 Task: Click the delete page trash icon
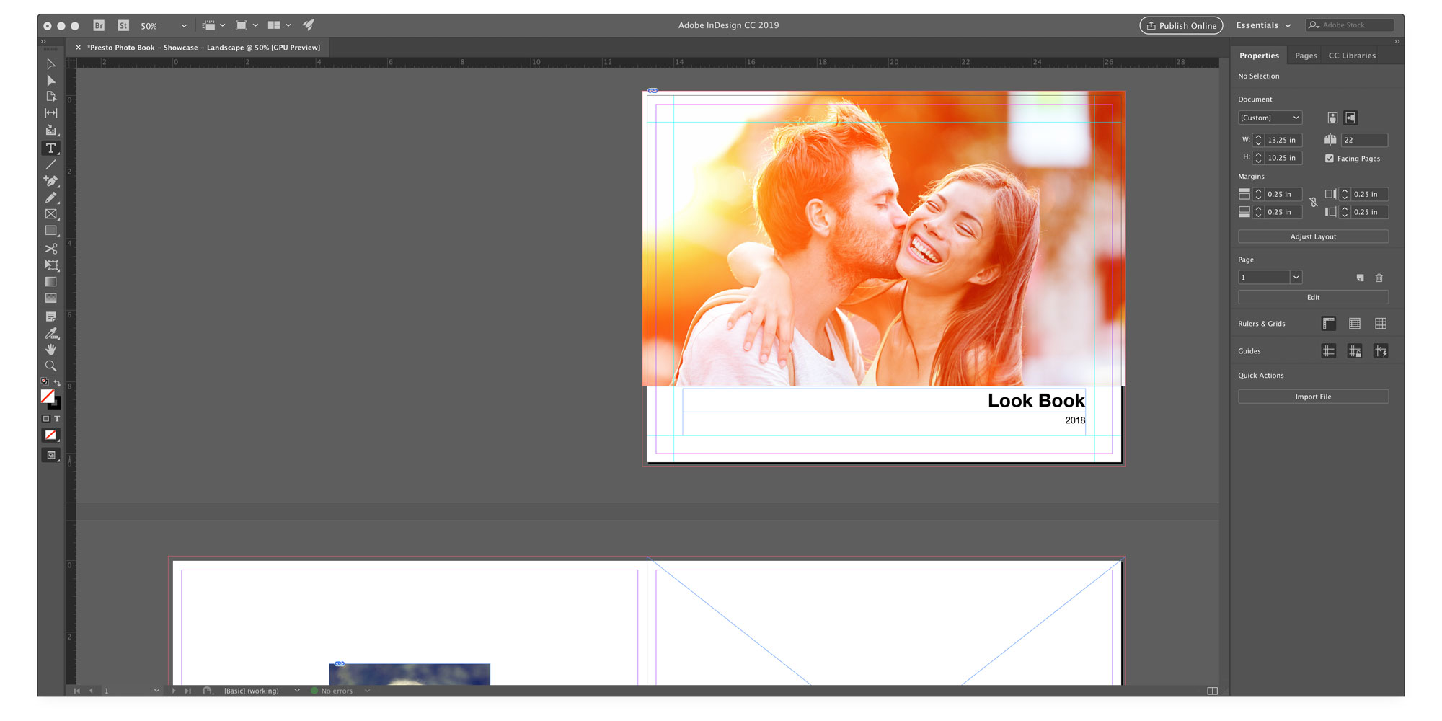(x=1379, y=278)
